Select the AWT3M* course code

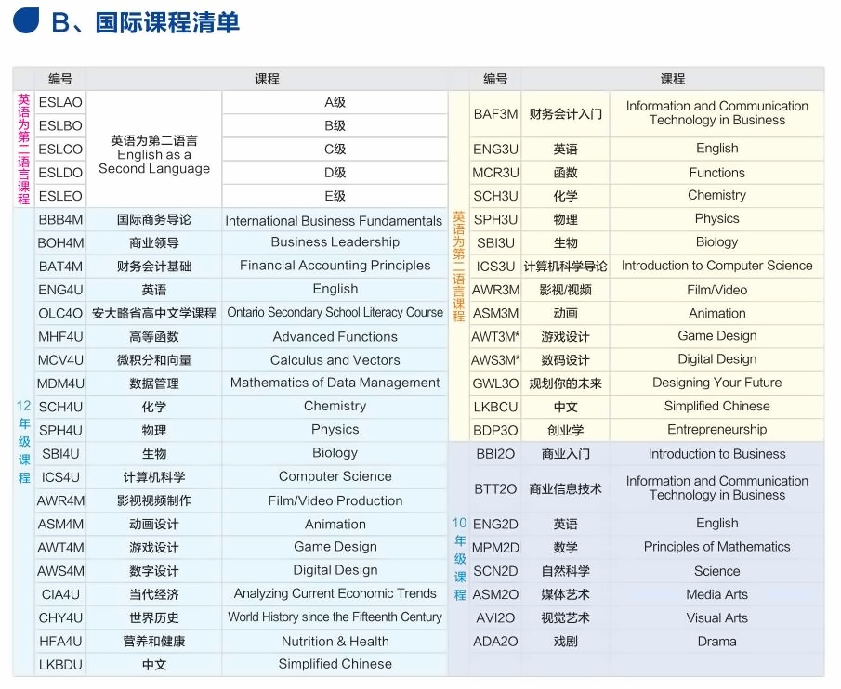pos(495,336)
